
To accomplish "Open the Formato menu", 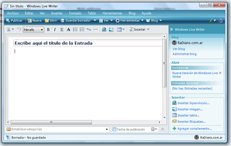I will [75, 13].
